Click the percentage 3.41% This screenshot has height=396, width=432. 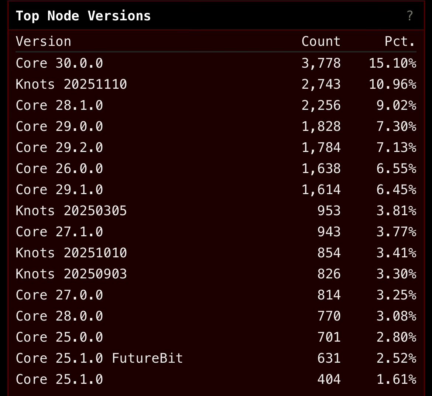click(397, 253)
